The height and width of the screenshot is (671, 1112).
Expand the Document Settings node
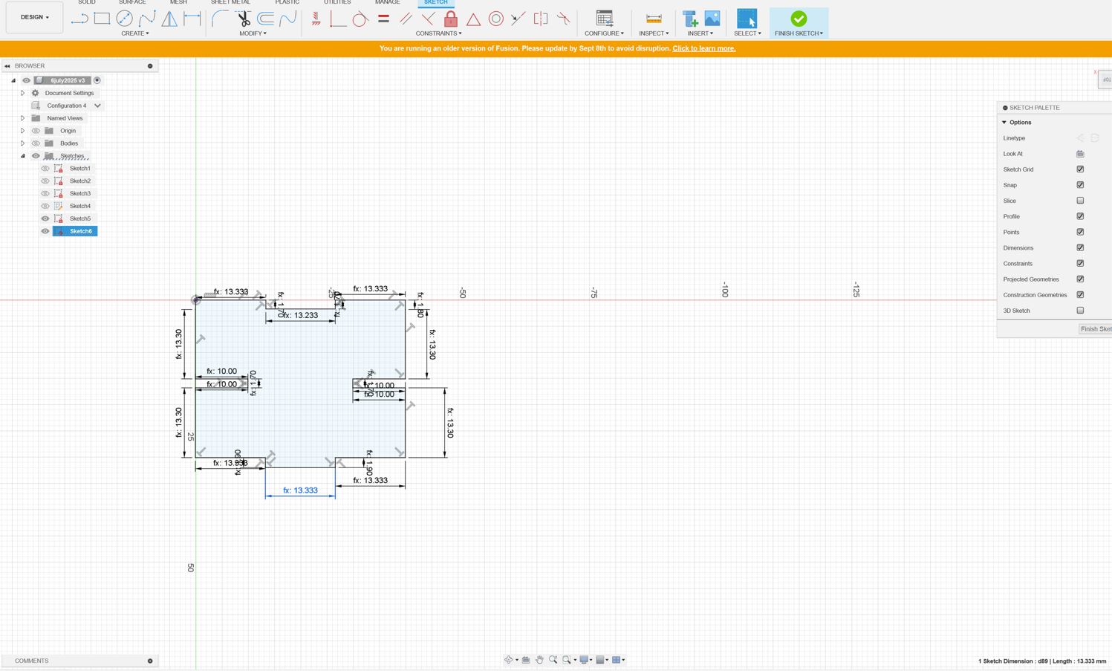click(22, 93)
